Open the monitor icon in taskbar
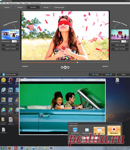The height and width of the screenshot is (150, 130). (x=34, y=148)
